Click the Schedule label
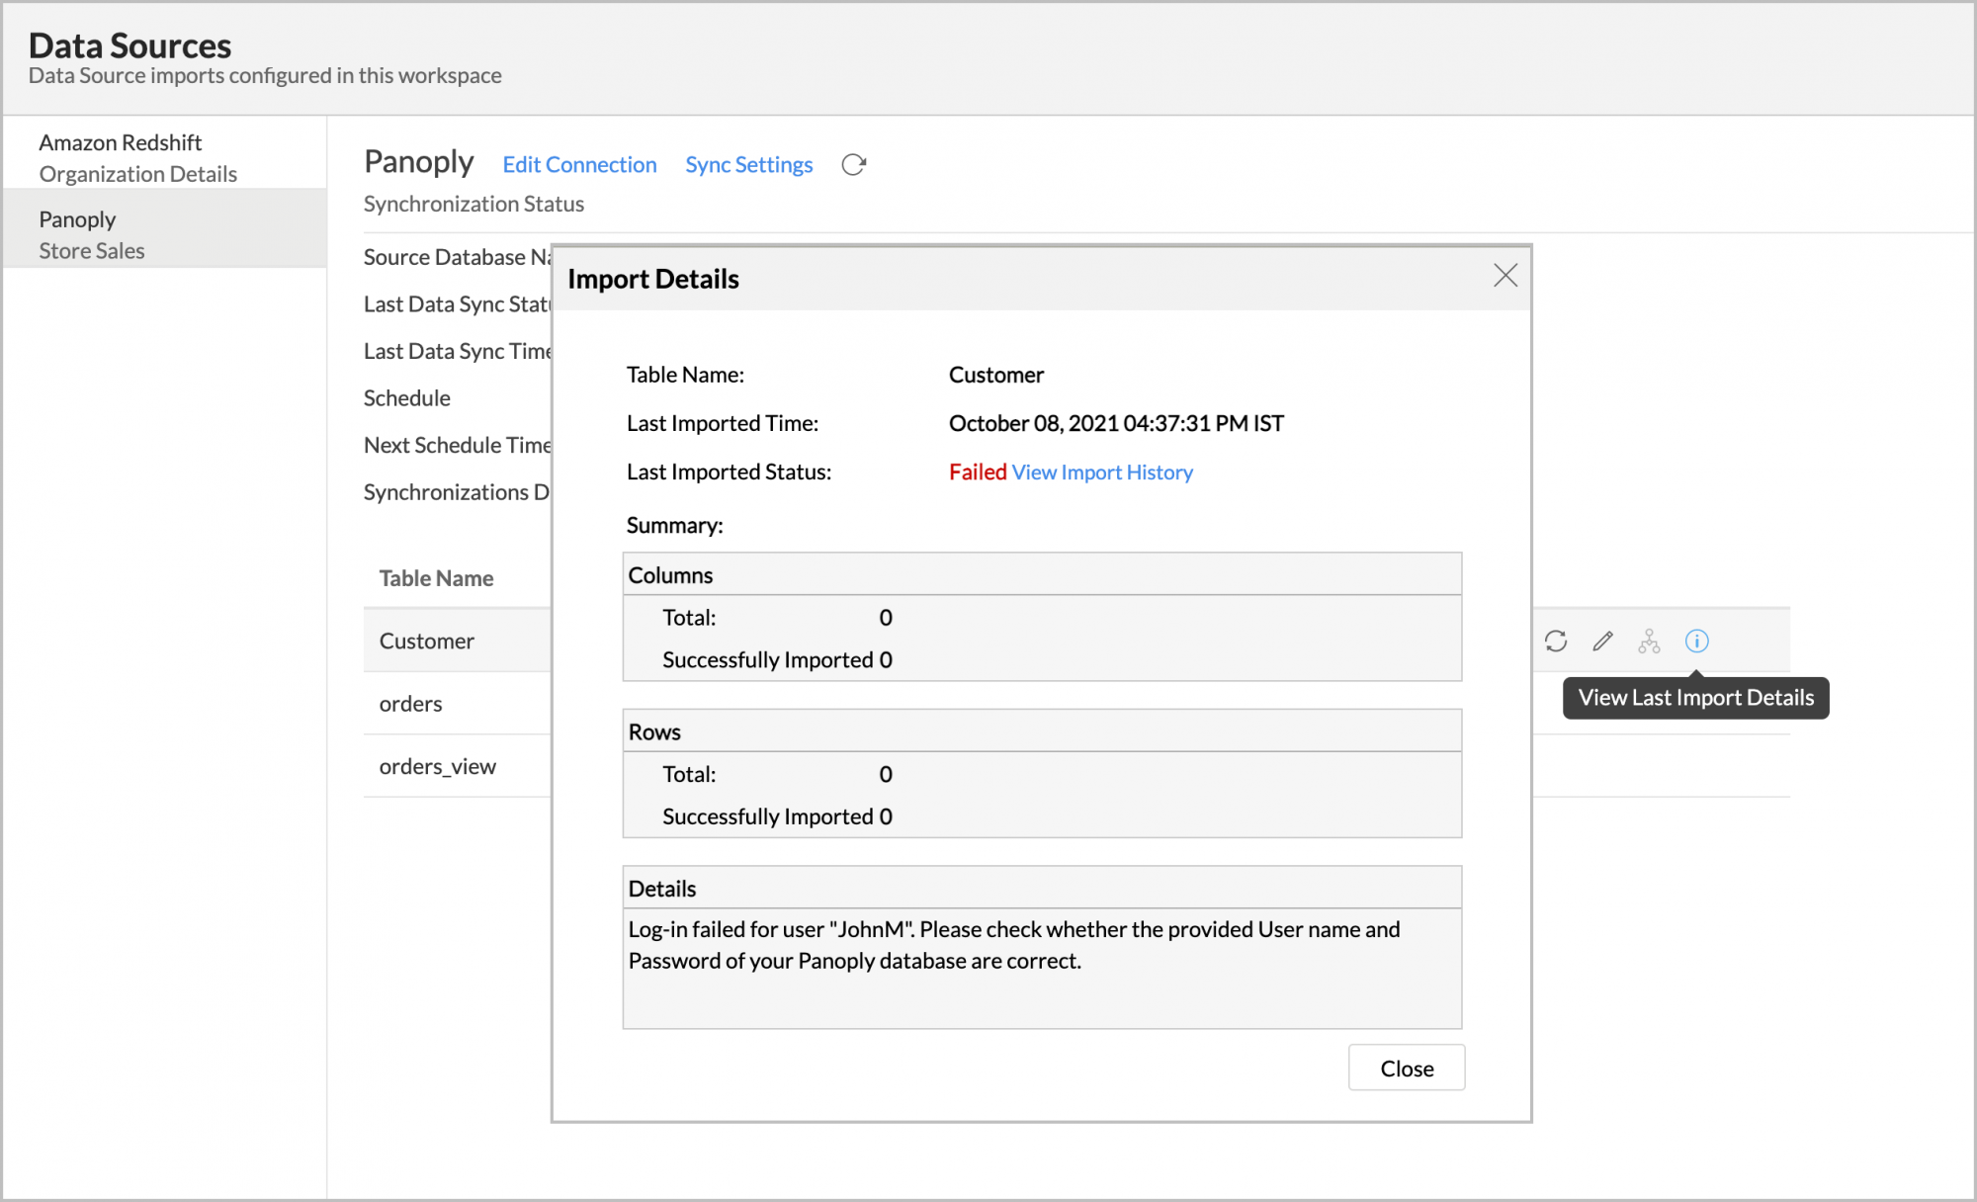This screenshot has width=1977, height=1202. pyautogui.click(x=407, y=398)
